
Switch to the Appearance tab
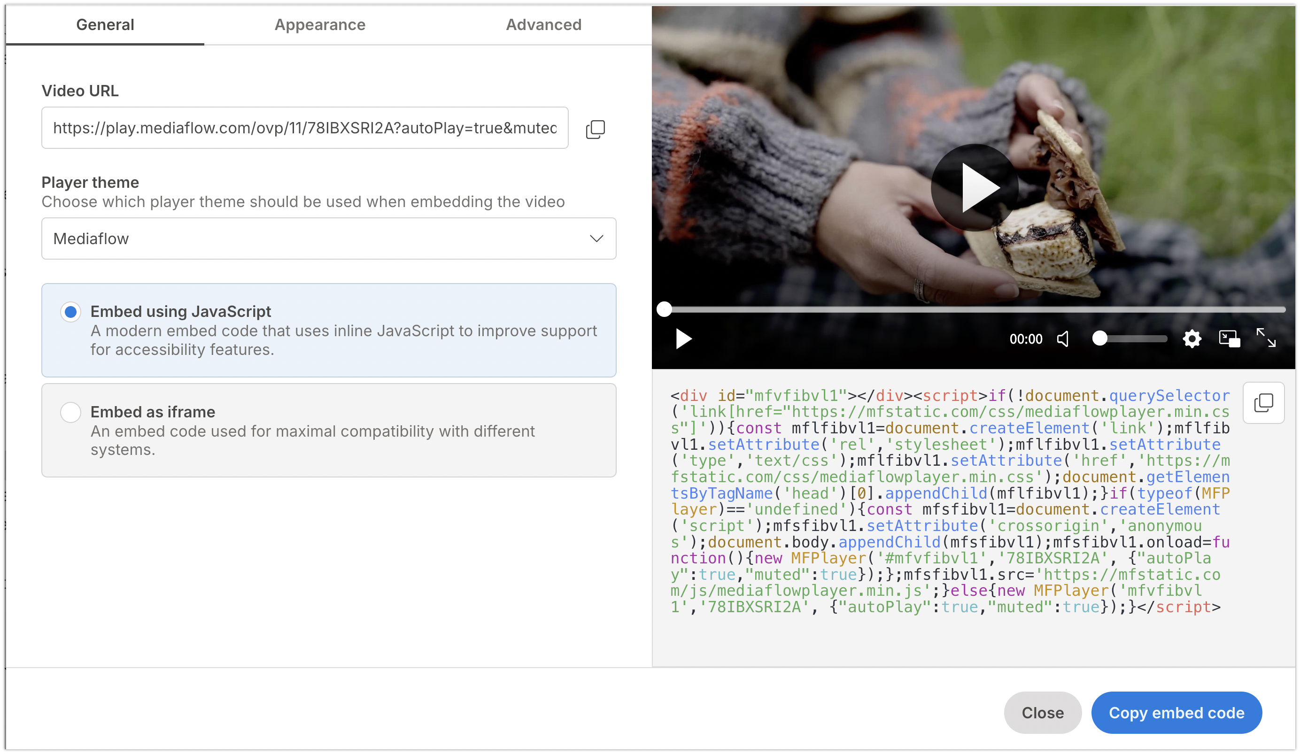[x=320, y=25]
